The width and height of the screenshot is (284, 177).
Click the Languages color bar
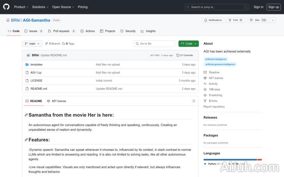(230, 160)
